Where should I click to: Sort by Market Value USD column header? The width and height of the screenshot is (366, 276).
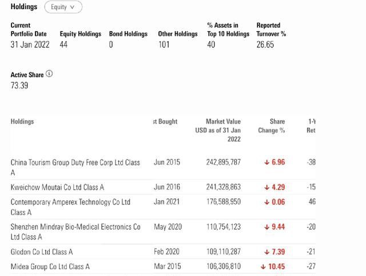218,130
